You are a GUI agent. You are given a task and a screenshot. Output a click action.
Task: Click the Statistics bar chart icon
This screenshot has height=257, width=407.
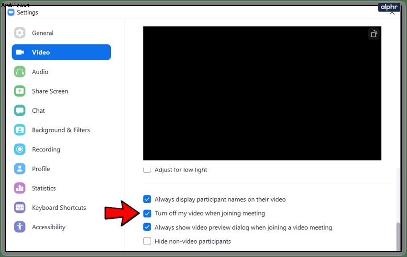(20, 188)
